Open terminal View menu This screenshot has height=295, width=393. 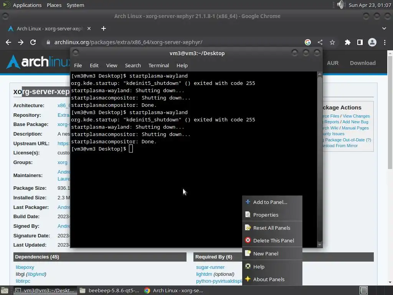point(112,65)
